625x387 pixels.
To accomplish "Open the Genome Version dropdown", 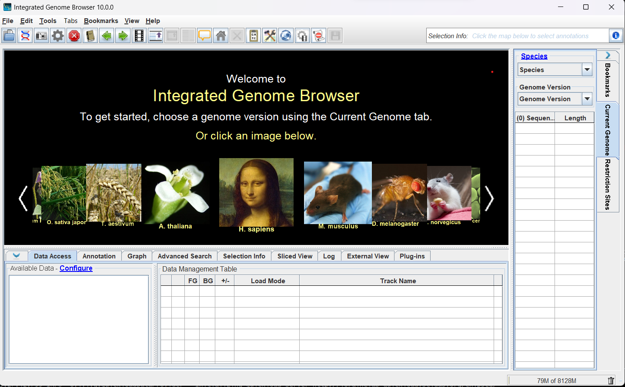I will pos(587,99).
